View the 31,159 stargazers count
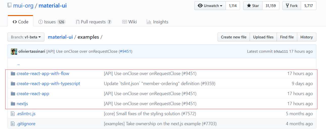 271,6
